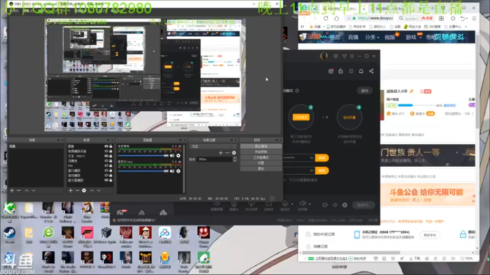
Task: Add a new source in OBS sources panel
Action: (x=70, y=190)
